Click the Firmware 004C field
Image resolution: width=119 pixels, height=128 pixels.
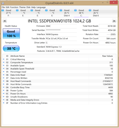pos(61,26)
